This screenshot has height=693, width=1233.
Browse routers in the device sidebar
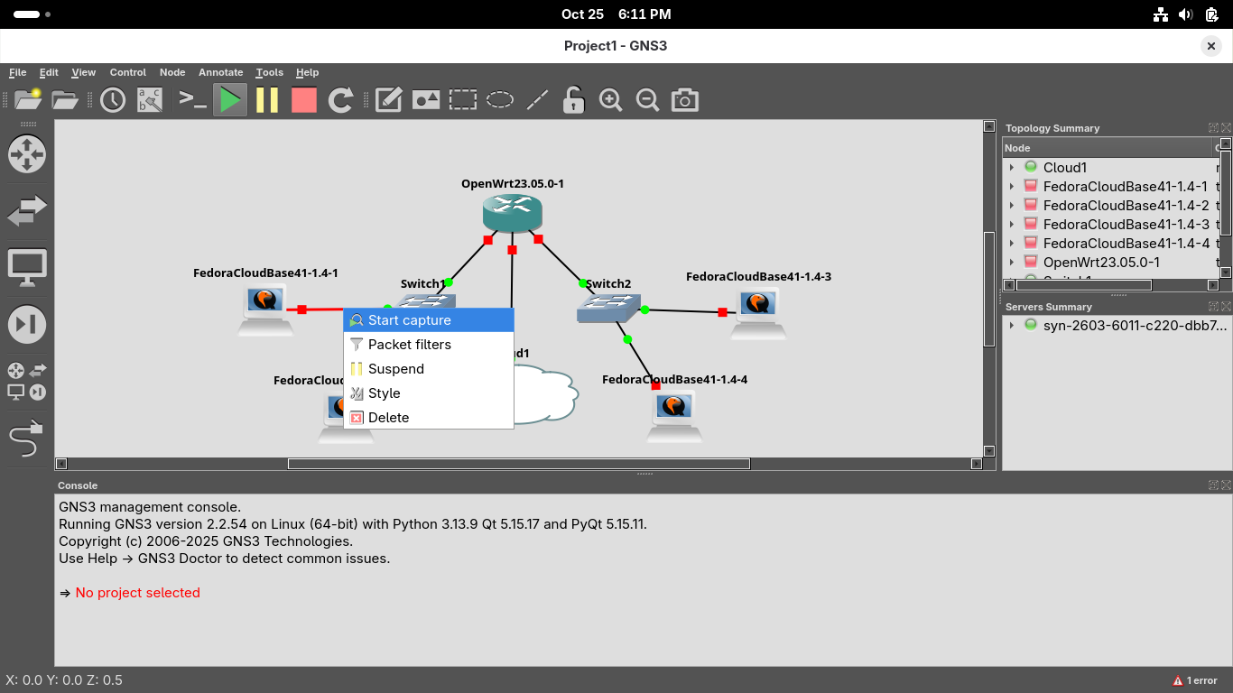26,154
